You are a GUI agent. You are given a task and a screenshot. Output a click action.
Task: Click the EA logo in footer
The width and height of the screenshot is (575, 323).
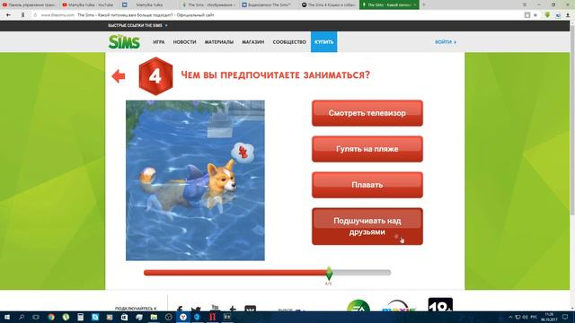click(358, 306)
